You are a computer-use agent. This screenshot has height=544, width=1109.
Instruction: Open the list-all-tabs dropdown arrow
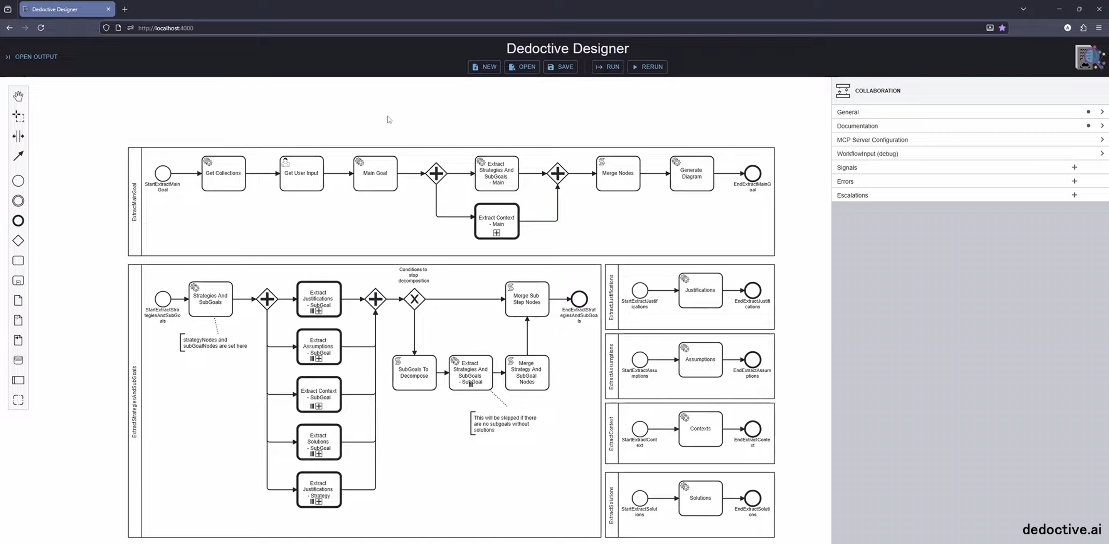coord(1023,9)
